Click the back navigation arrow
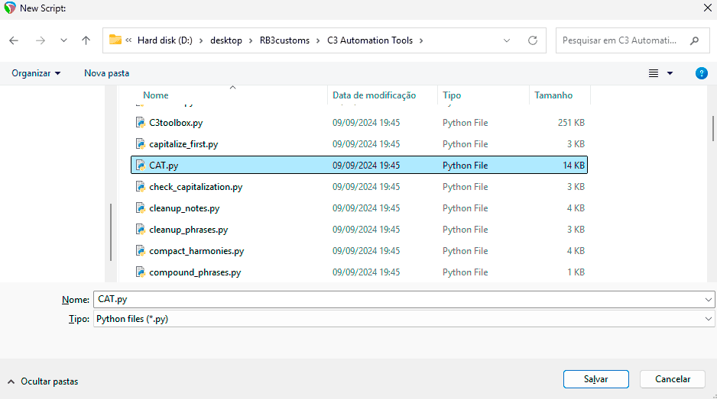 14,40
